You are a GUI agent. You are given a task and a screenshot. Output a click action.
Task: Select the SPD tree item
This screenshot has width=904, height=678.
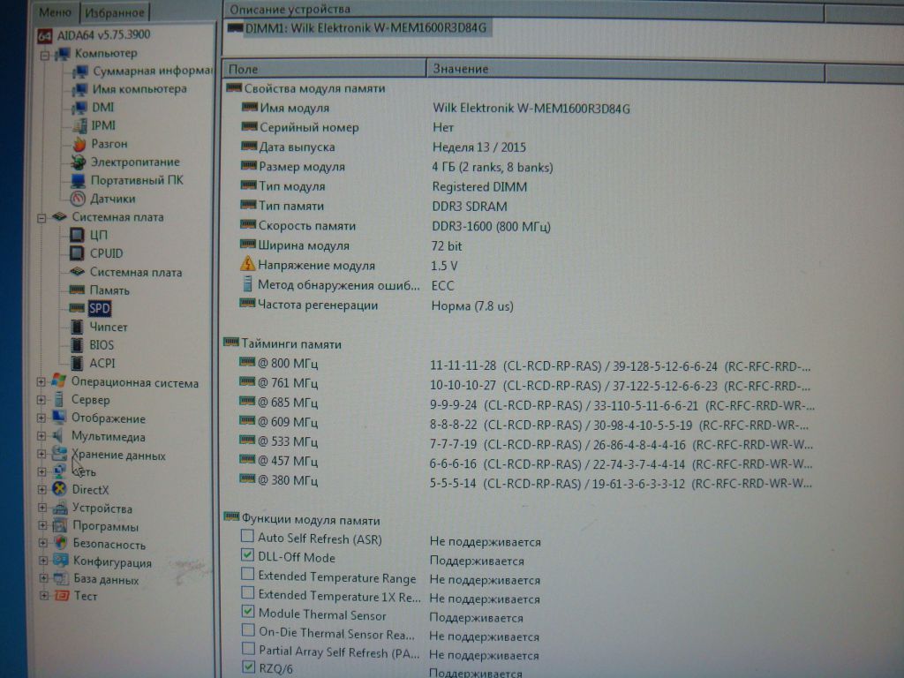99,308
